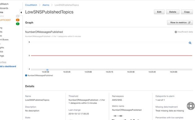This screenshot has width=195, height=120.
Task: Click the 14:23:00 time axis label
Action: point(88,72)
